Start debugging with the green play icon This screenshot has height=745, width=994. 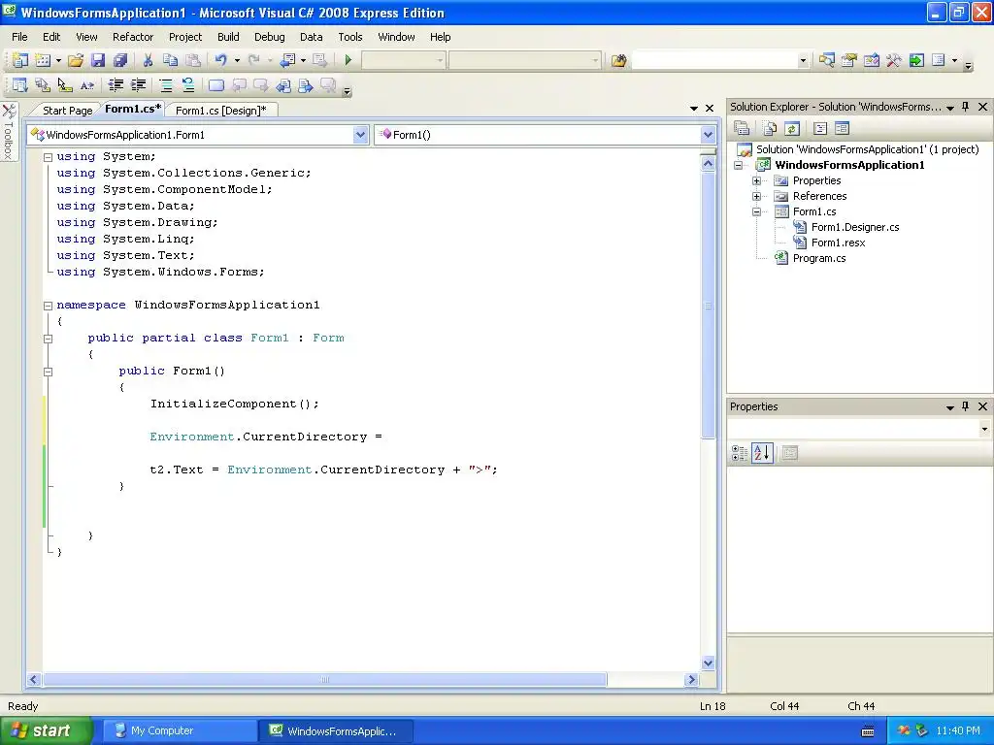348,60
